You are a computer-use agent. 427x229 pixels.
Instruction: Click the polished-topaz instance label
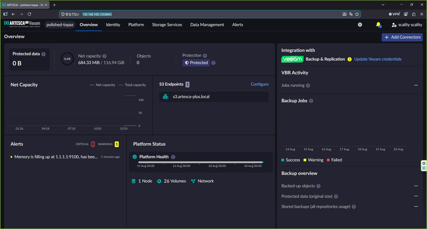(x=60, y=25)
